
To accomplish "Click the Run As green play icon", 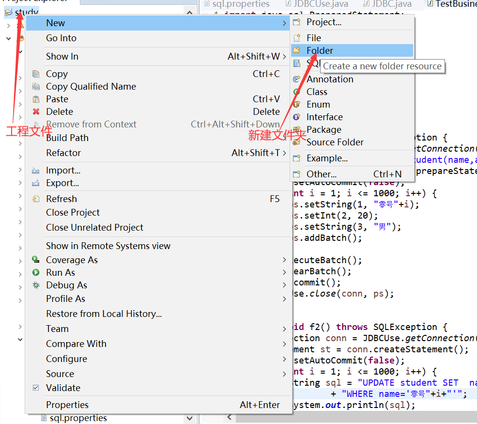I will [x=35, y=272].
